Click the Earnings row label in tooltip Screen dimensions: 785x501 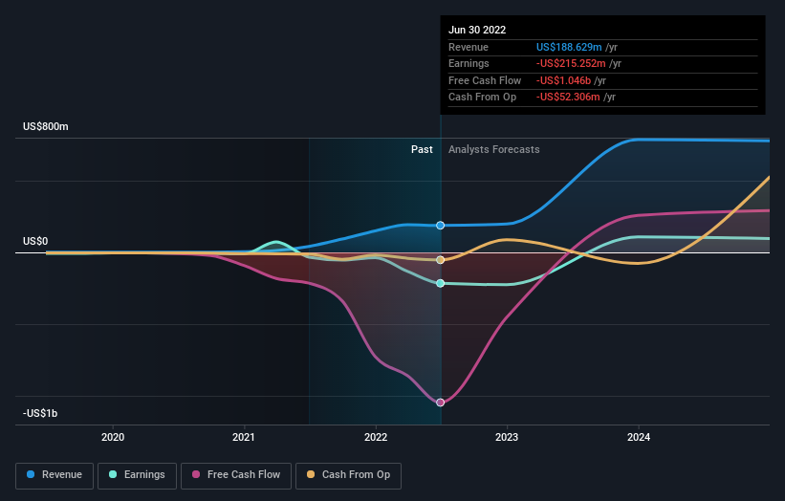coord(469,63)
